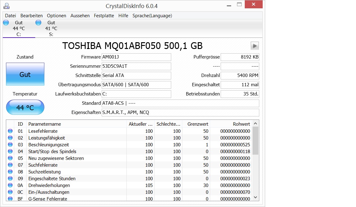Click the SMART list scrollbar thumb
Viewport: 356px width, 207px height.
256,141
